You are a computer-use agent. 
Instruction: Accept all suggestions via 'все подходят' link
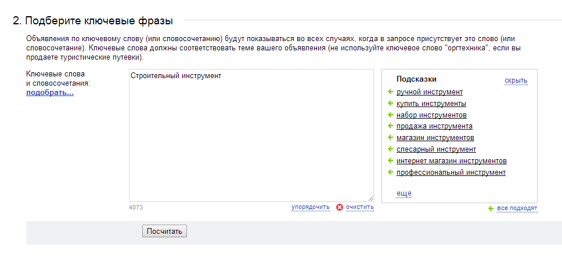pyautogui.click(x=517, y=208)
